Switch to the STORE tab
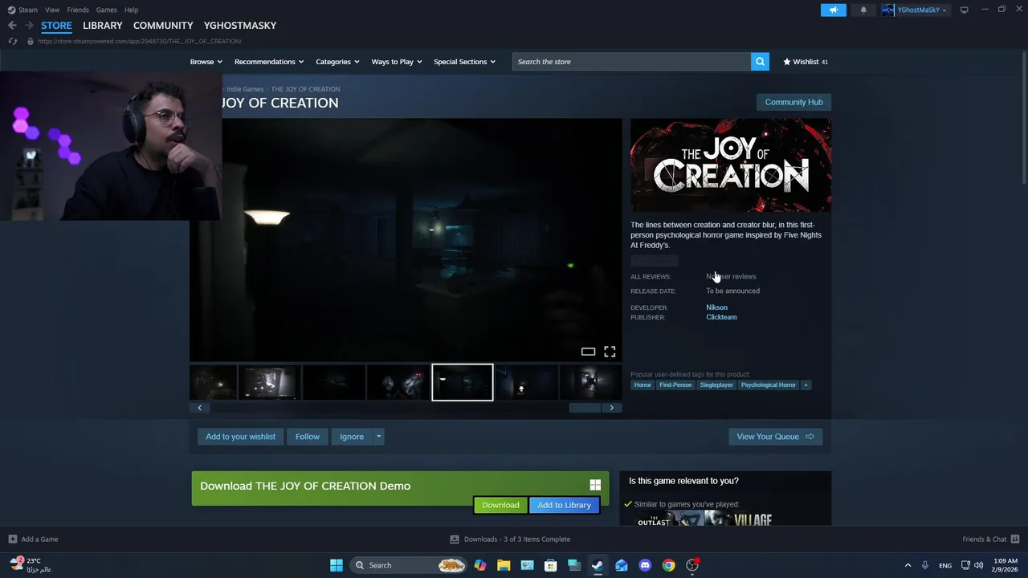The height and width of the screenshot is (578, 1028). [x=56, y=26]
